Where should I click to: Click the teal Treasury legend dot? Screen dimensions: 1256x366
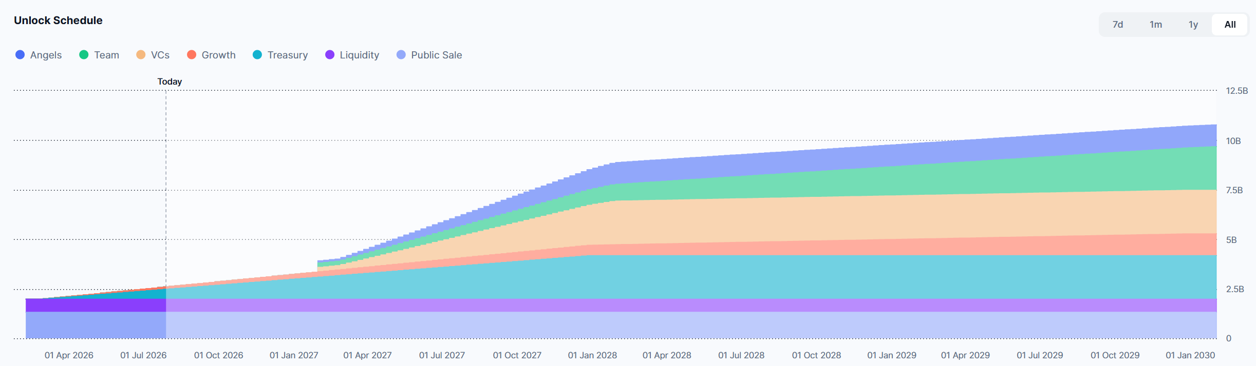point(257,55)
